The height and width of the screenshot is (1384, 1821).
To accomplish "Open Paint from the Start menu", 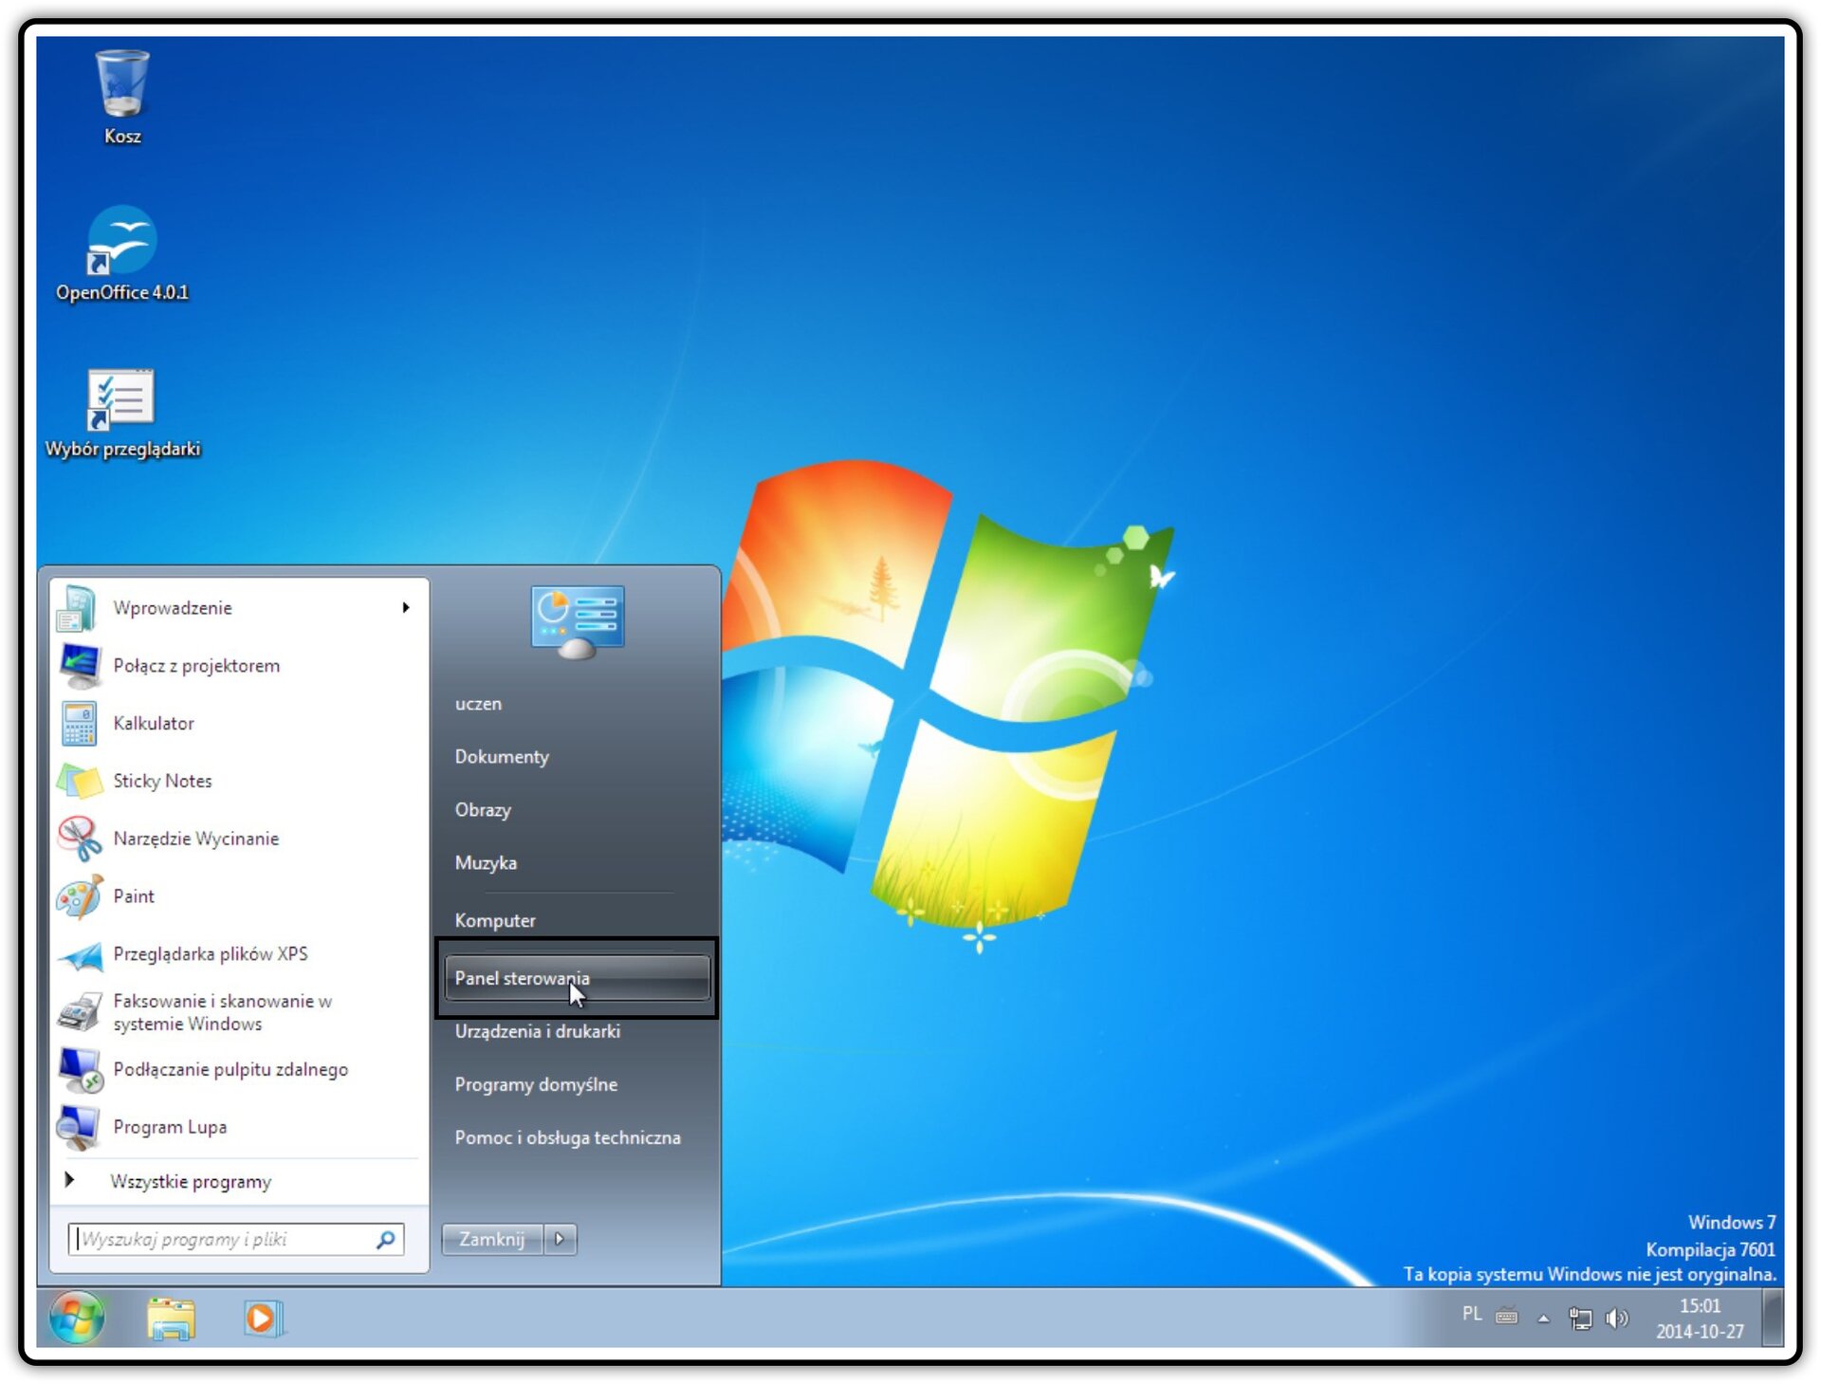I will (239, 896).
